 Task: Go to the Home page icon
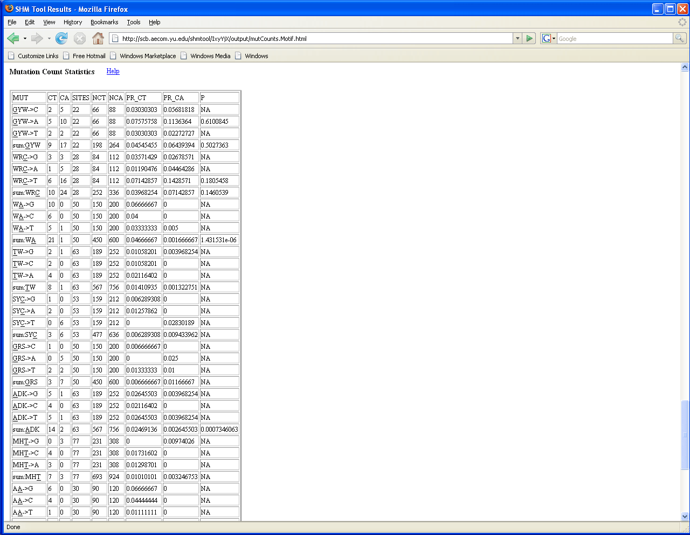pyautogui.click(x=98, y=38)
